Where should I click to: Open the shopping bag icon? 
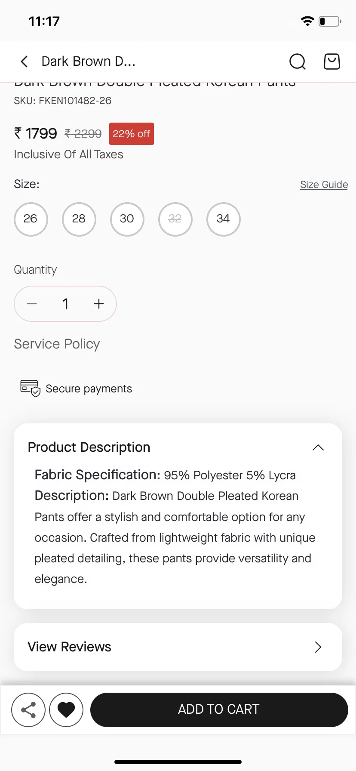332,62
